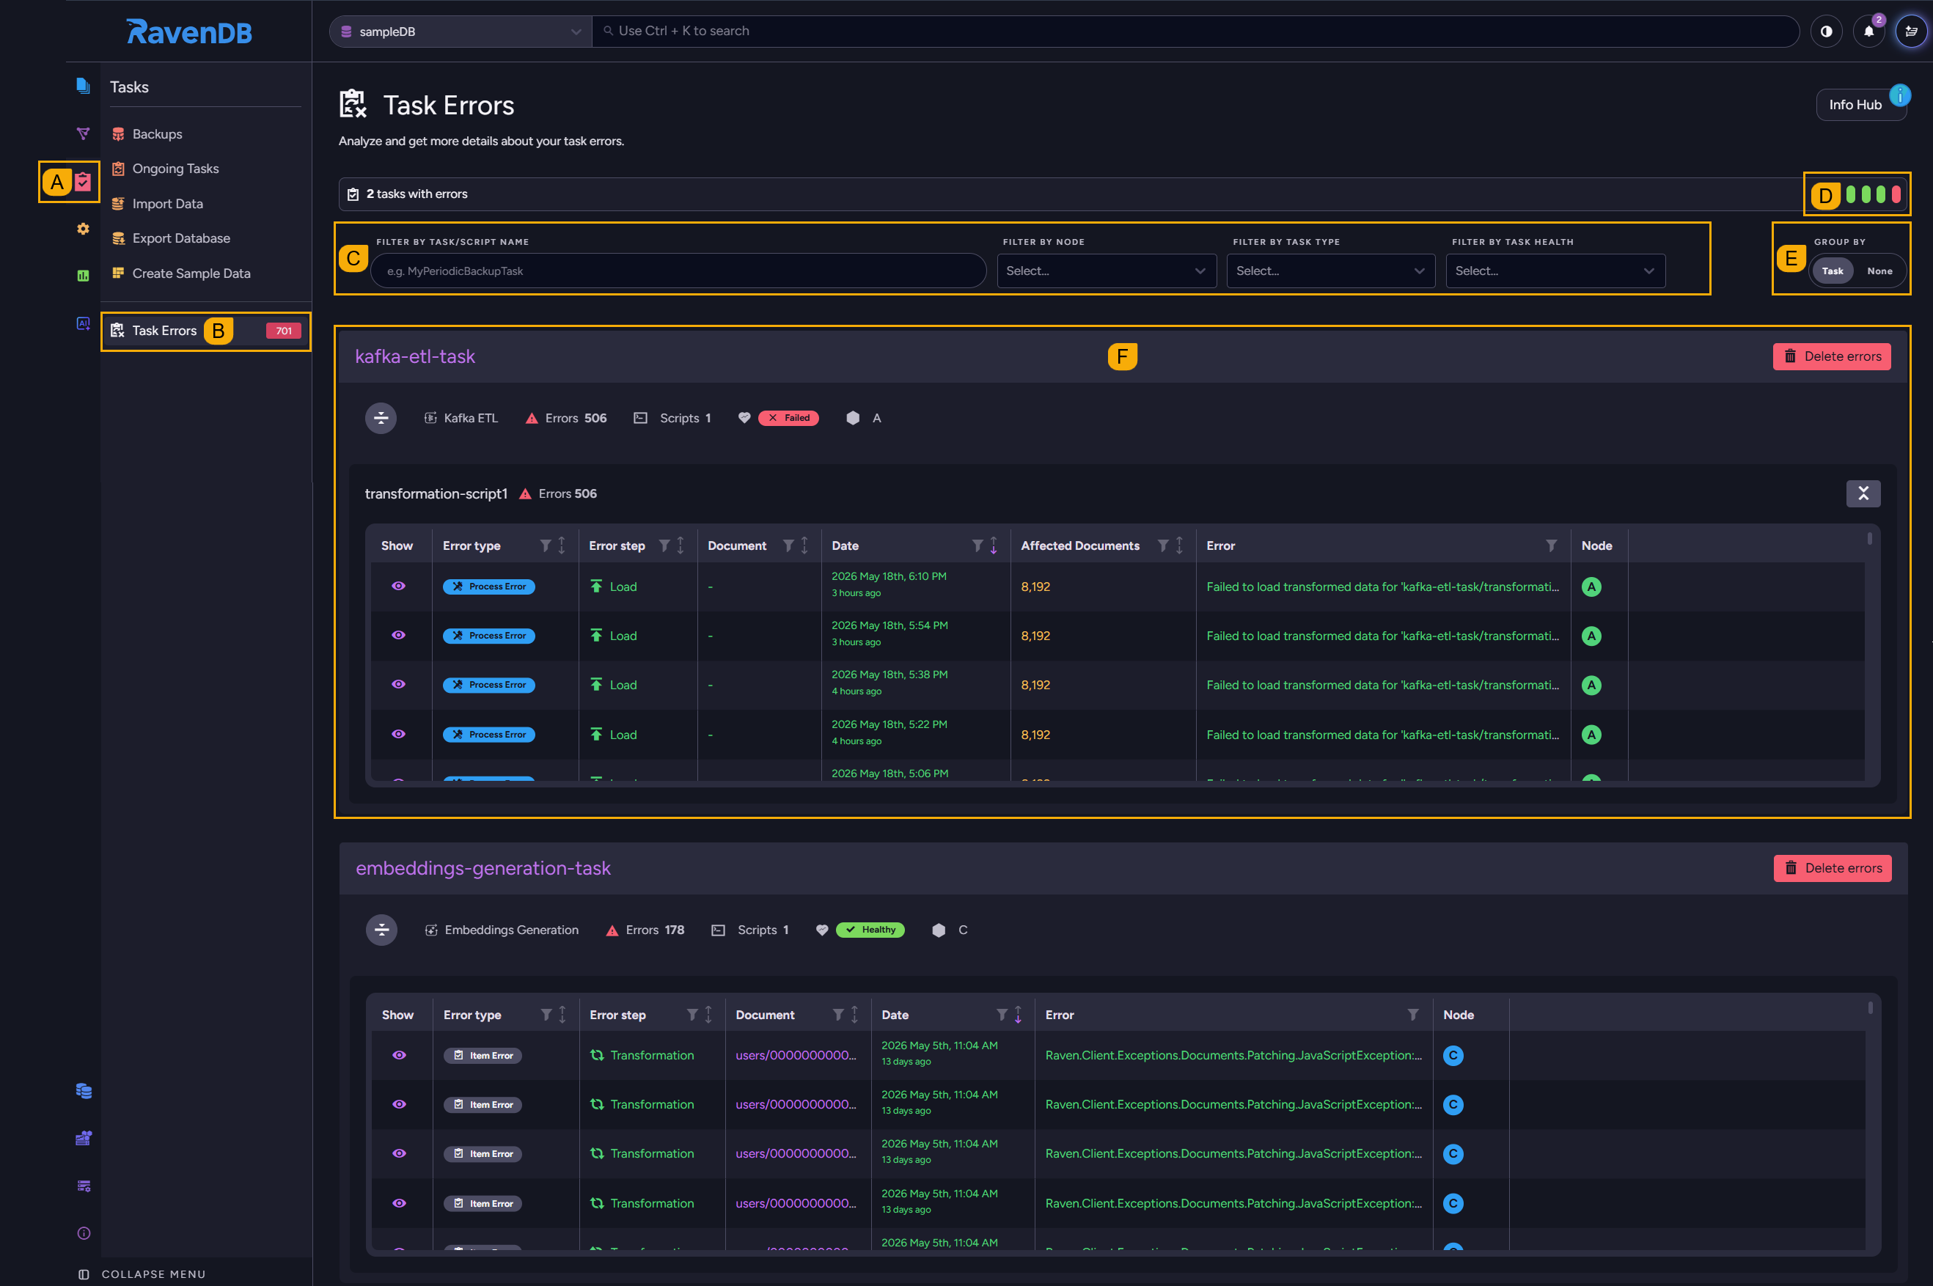Sort embeddings table by Error type
This screenshot has height=1286, width=1933.
pos(562,1015)
